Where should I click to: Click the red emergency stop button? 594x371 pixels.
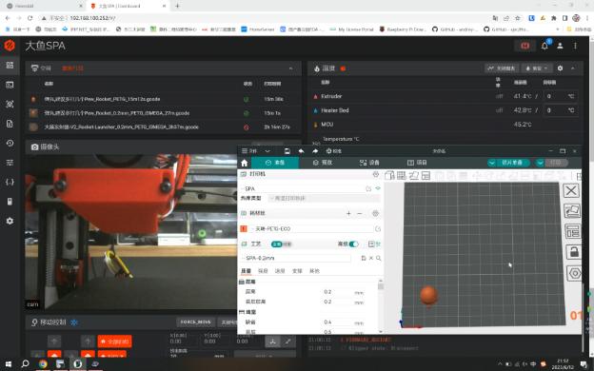pos(525,46)
